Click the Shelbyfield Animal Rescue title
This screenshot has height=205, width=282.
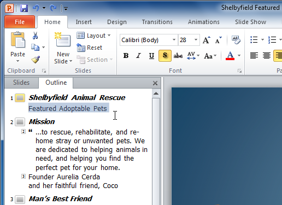pyautogui.click(x=77, y=98)
